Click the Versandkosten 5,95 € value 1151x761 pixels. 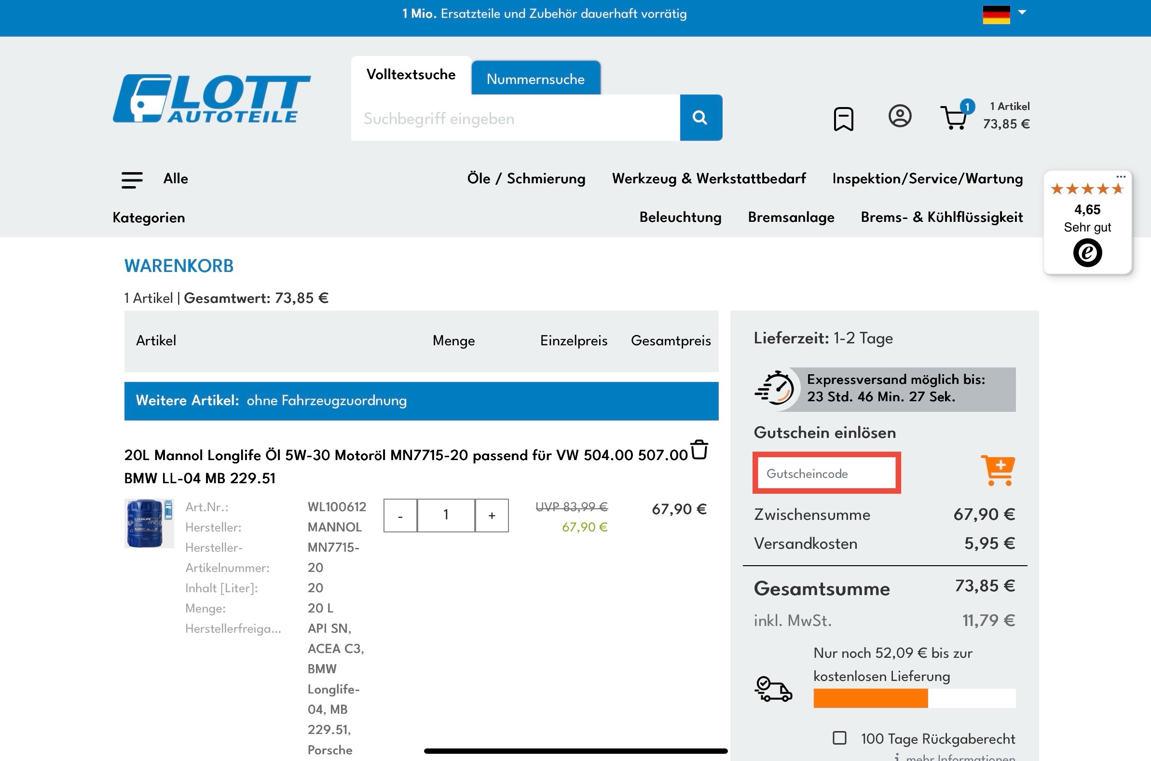(989, 544)
